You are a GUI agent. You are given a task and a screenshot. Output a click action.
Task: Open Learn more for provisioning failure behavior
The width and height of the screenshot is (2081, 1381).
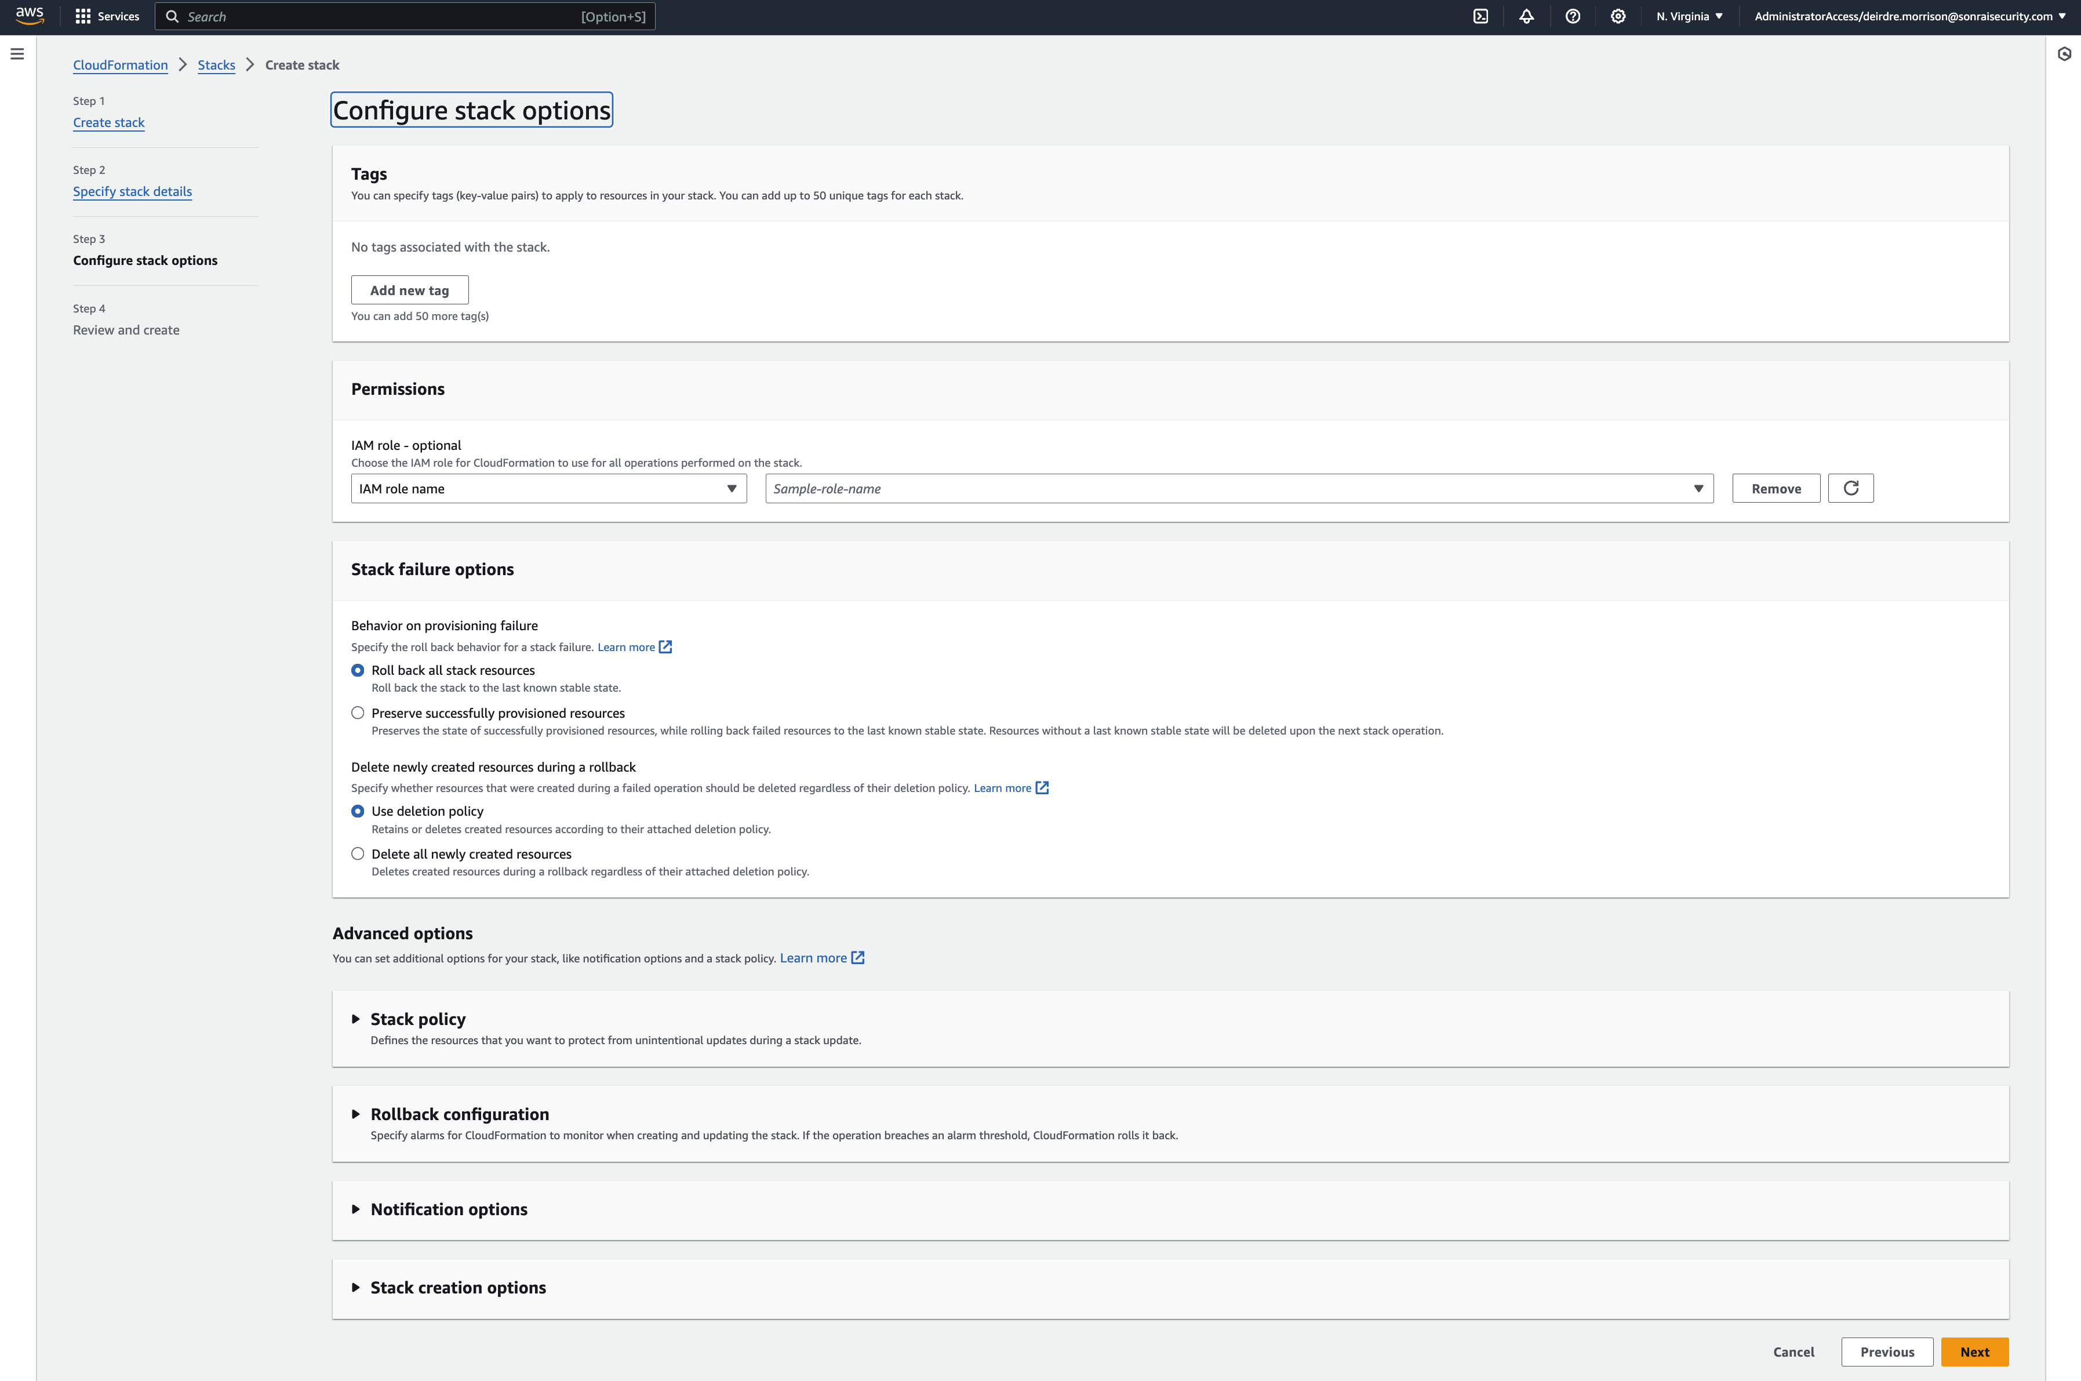(626, 648)
